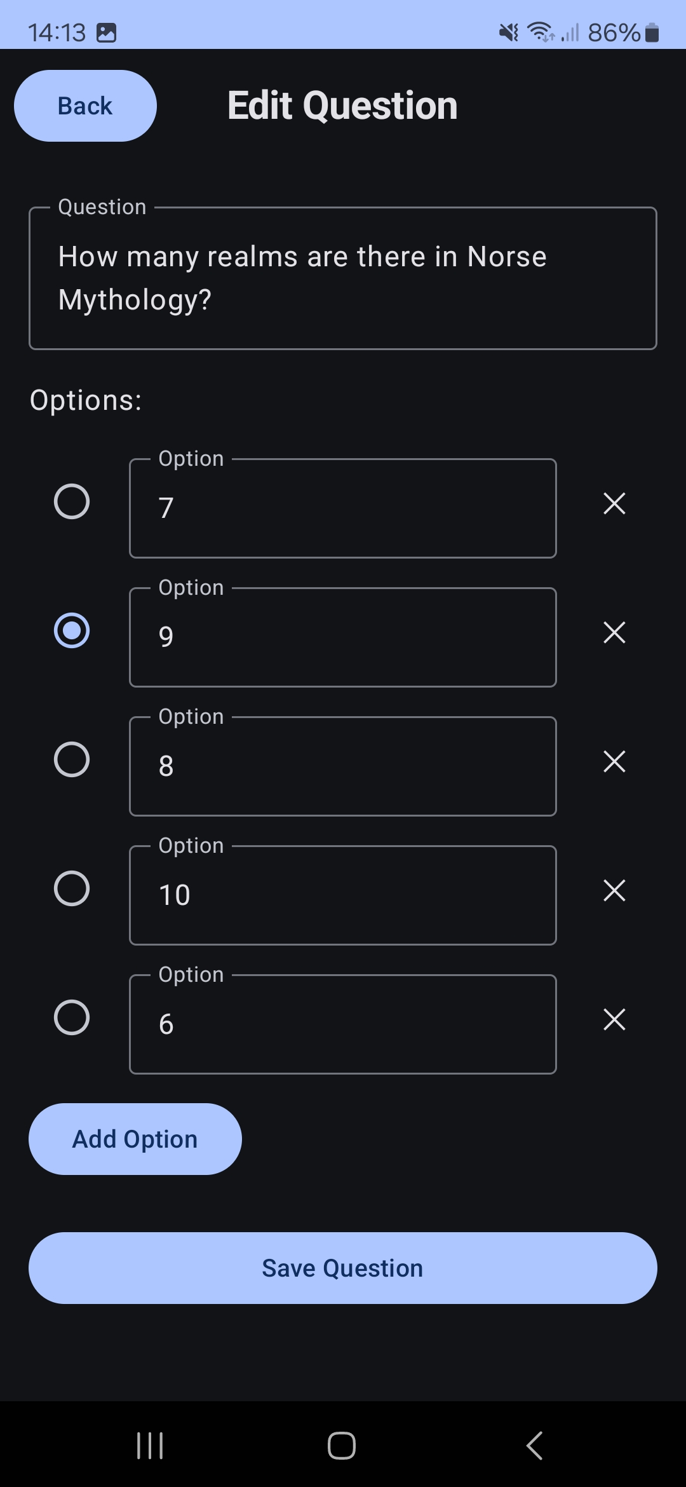Remove the option with value 7
This screenshot has width=686, height=1487.
[614, 503]
